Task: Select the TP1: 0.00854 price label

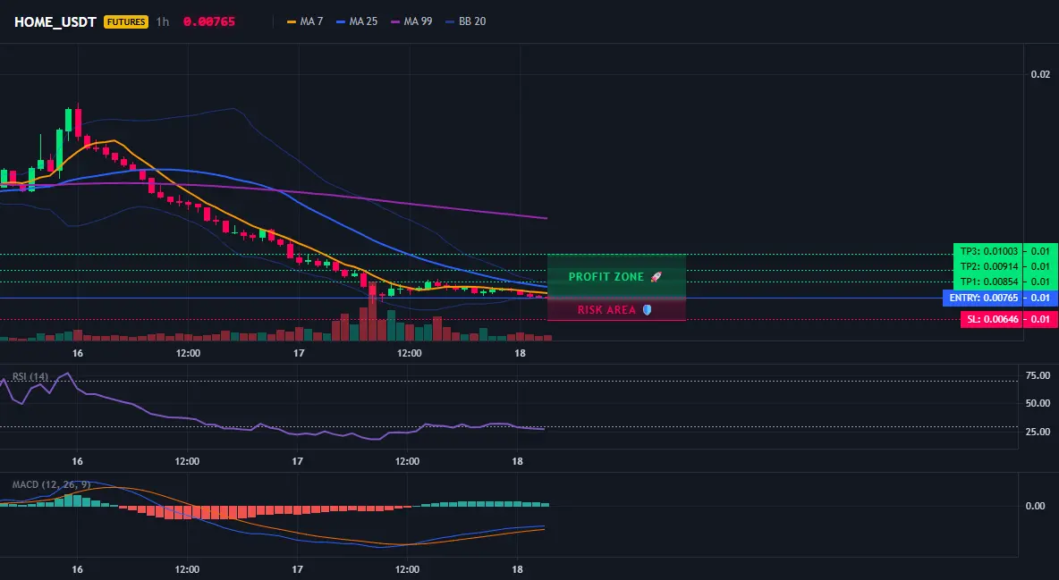Action: pyautogui.click(x=988, y=282)
